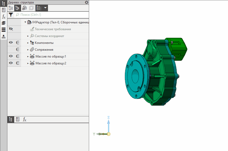Show hidden Технические требования via crossed eye
This screenshot has width=228, height=151.
point(11,29)
